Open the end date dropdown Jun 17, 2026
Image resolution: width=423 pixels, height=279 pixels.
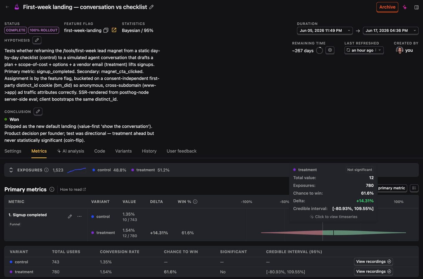point(391,30)
